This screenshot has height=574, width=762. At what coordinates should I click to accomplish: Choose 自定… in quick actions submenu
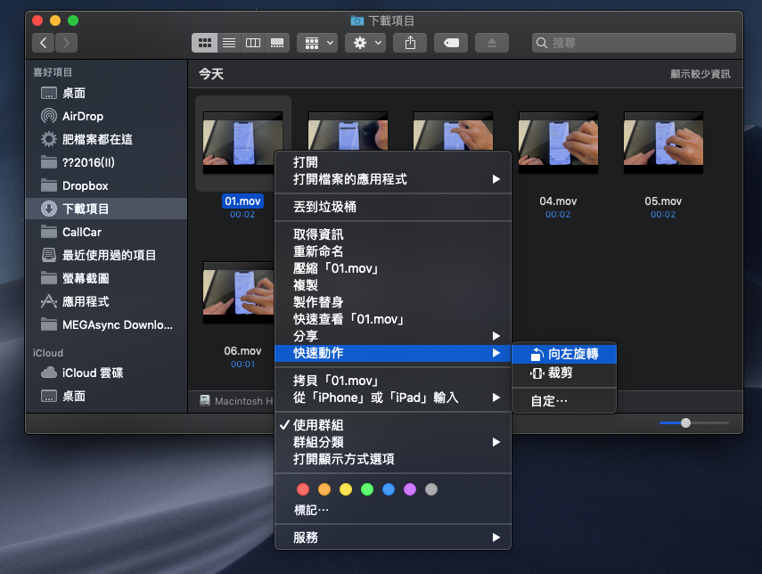(564, 401)
